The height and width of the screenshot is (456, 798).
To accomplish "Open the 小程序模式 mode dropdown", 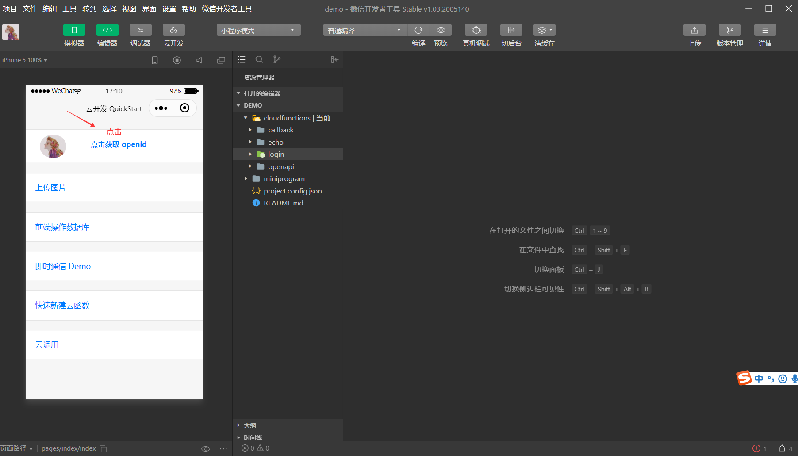I will click(259, 30).
